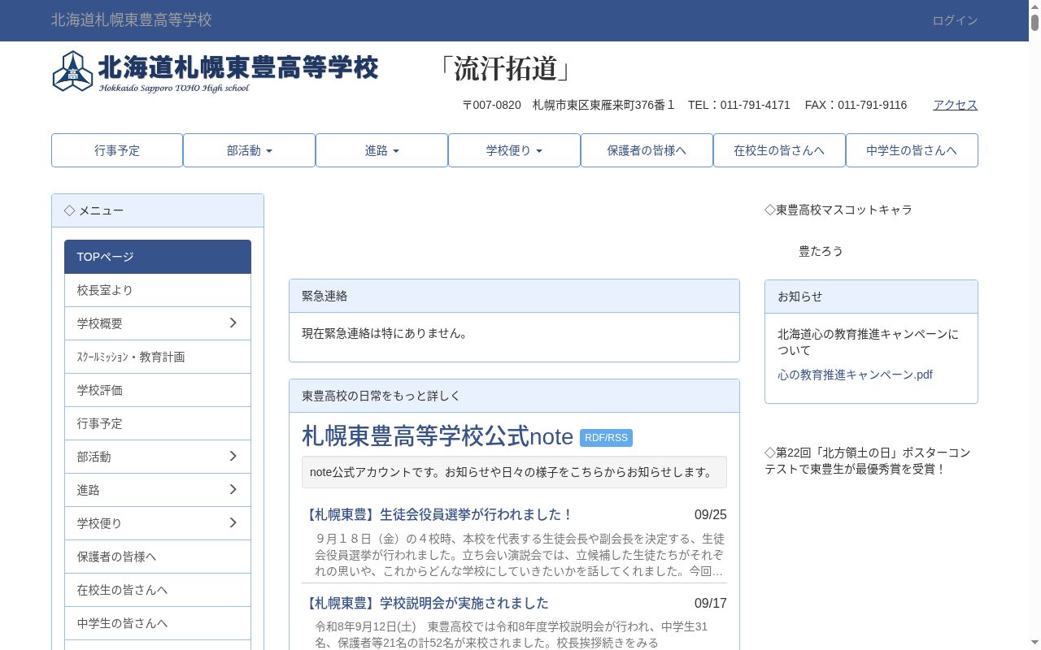The height and width of the screenshot is (650, 1041).
Task: Click the 「流汗拓道」 motto text
Action: (x=504, y=69)
